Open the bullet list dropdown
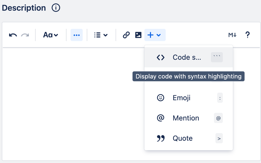 [101, 35]
